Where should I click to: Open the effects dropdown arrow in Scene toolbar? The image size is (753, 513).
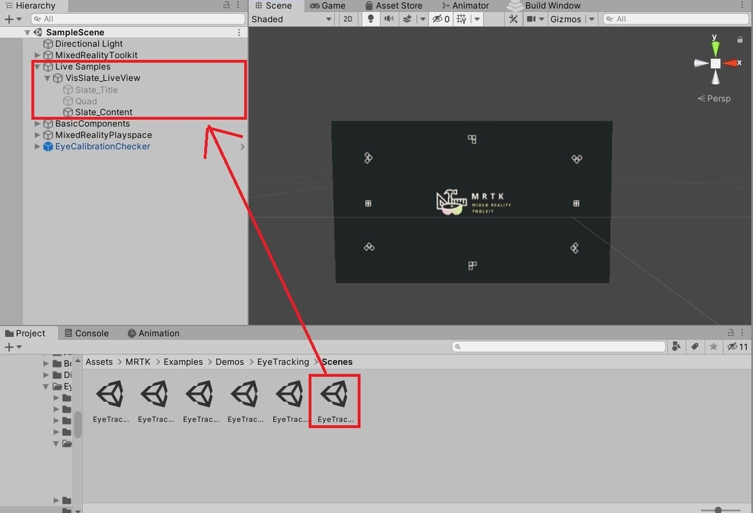click(422, 19)
